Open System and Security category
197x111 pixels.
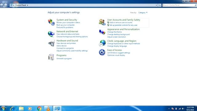pyautogui.click(x=67, y=20)
